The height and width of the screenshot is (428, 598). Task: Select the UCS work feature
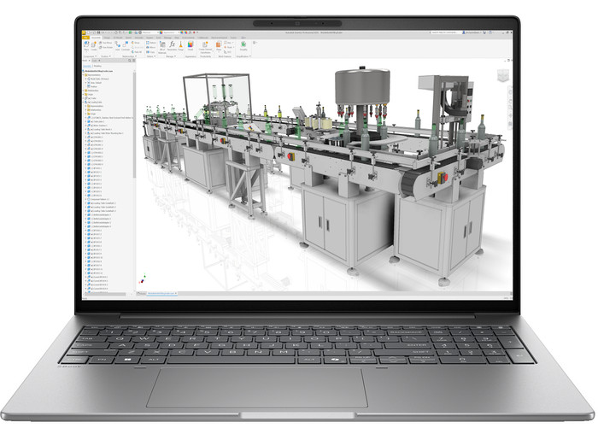tap(227, 52)
